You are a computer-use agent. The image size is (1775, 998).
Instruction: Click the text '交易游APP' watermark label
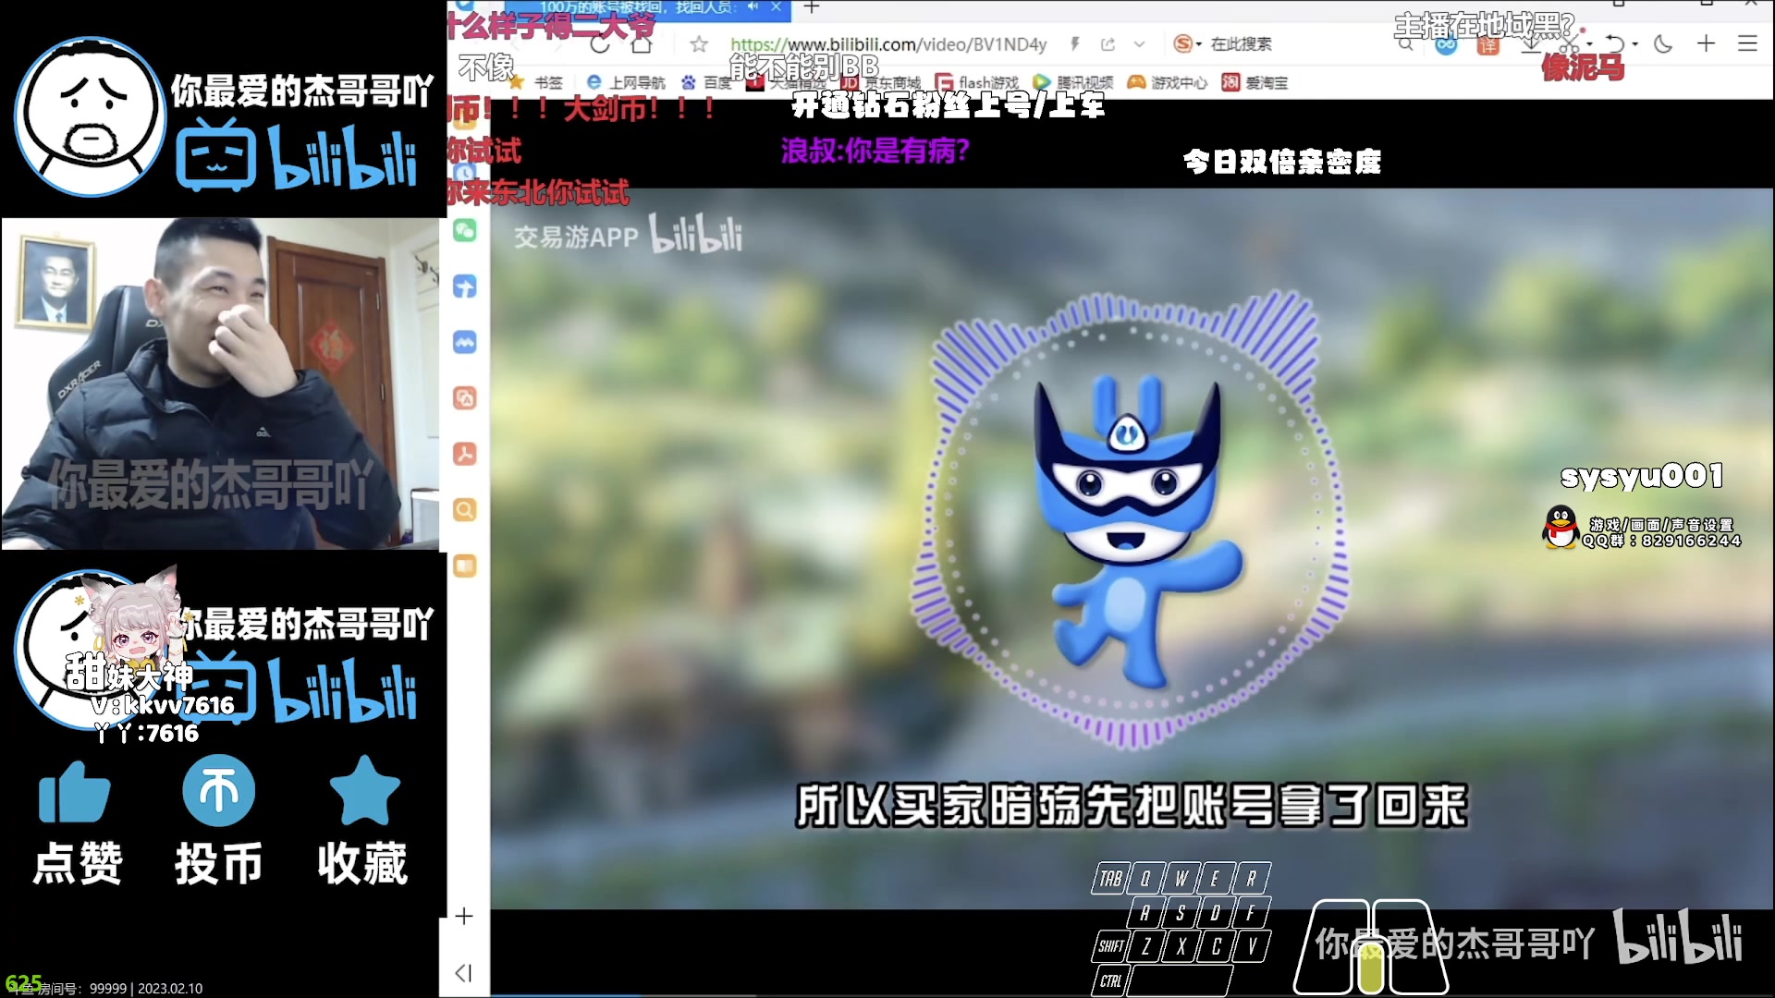[577, 237]
